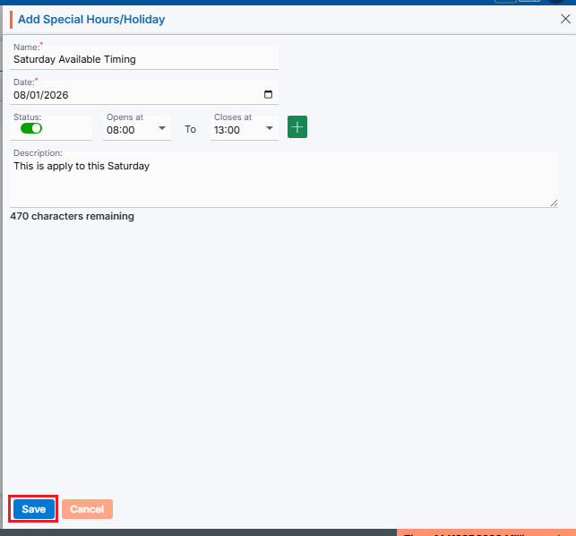The height and width of the screenshot is (536, 576).
Task: Click the Status label
Action: pyautogui.click(x=27, y=117)
